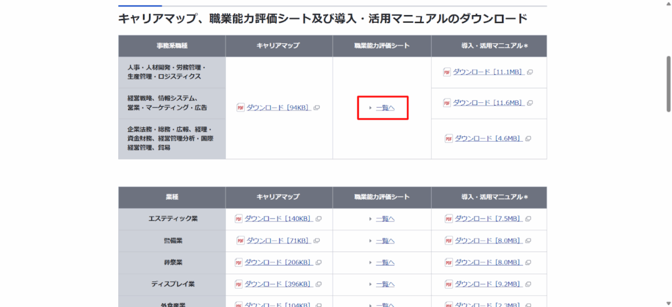Click PDF icon next to 11.1MB manual download
The image size is (672, 307).
447,72
